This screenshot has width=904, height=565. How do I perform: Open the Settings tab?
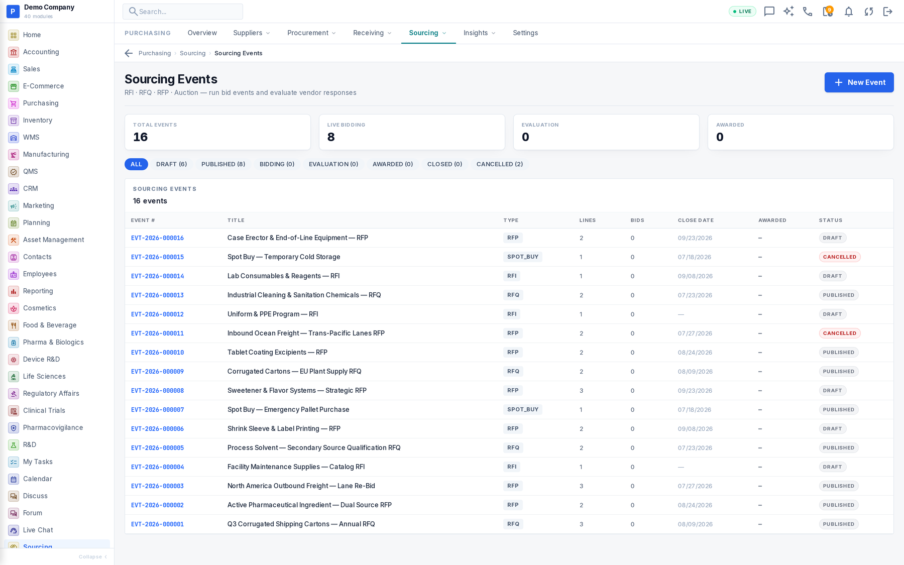click(x=525, y=33)
